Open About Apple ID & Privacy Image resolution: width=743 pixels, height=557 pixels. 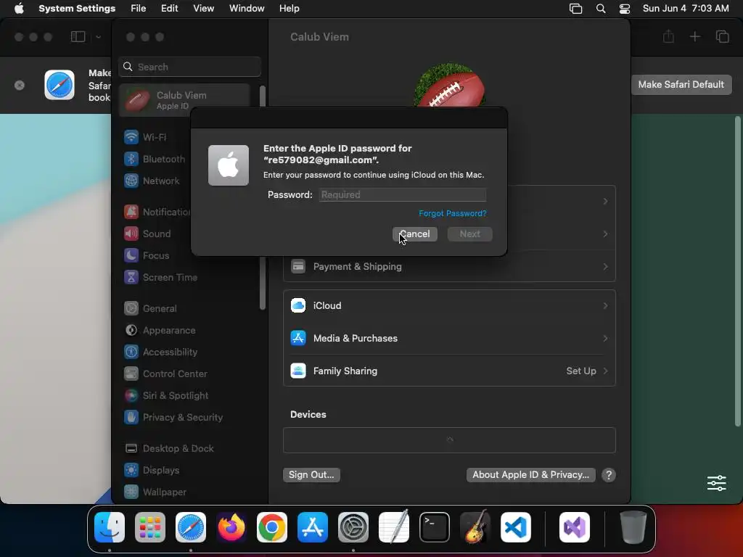pos(530,474)
